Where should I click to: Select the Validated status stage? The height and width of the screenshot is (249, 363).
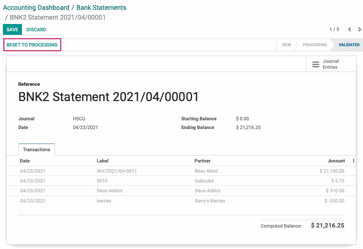point(349,45)
